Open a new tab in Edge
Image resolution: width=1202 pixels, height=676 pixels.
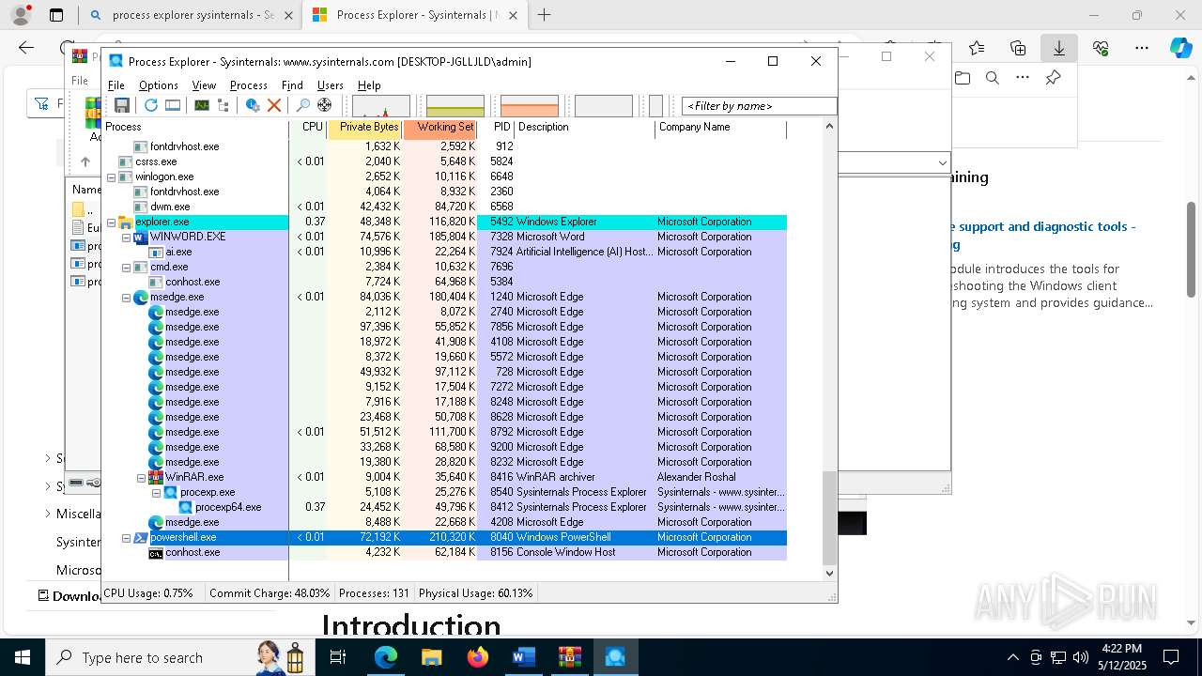[x=544, y=15]
